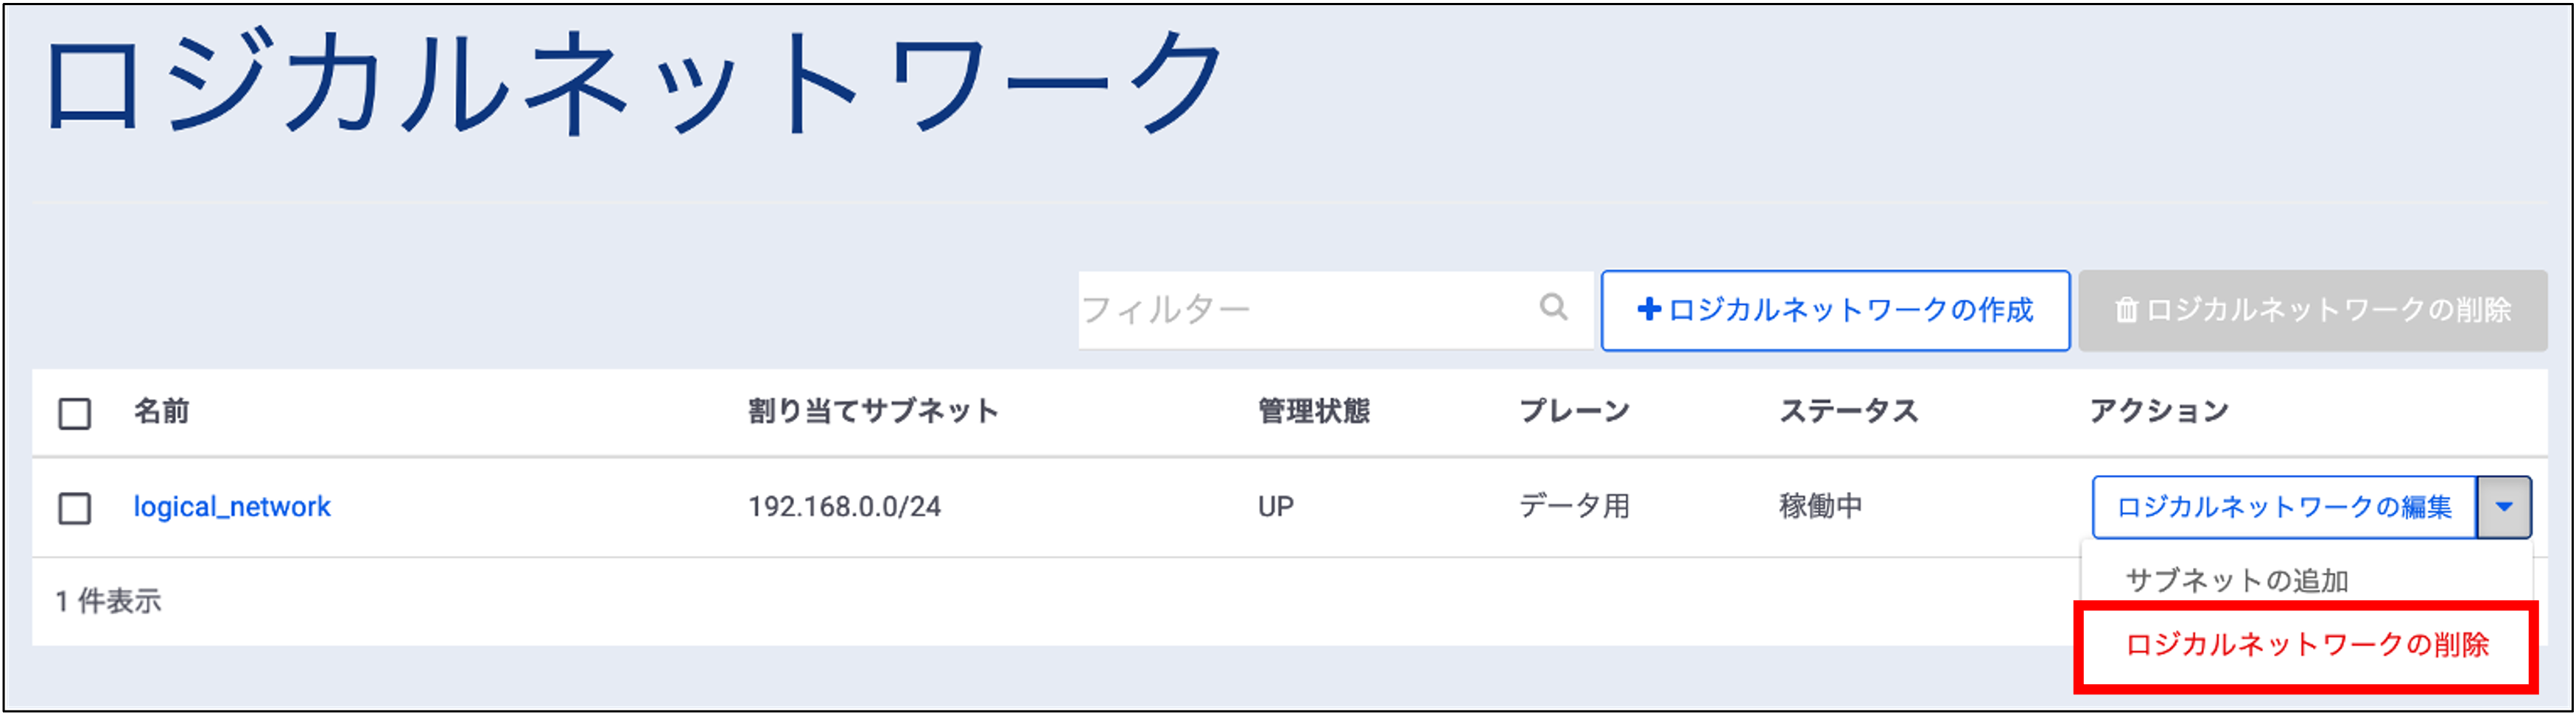Image resolution: width=2576 pixels, height=715 pixels.
Task: Click the 名前 column header
Action: [161, 411]
